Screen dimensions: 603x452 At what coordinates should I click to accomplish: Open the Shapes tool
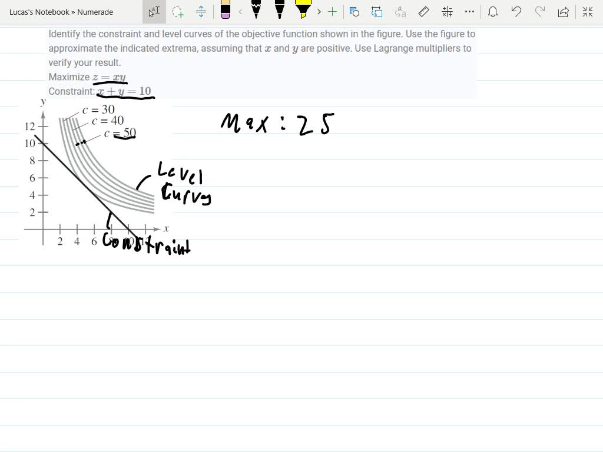click(354, 12)
